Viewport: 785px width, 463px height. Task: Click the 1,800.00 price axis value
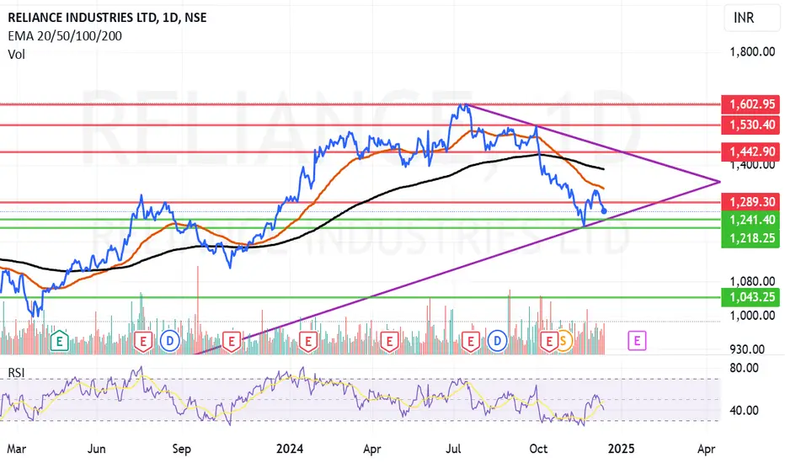(x=752, y=51)
